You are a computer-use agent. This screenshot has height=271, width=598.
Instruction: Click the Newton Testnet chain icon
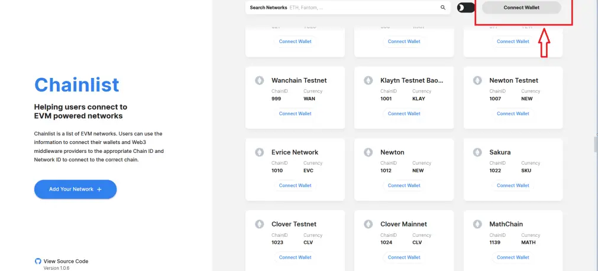[x=477, y=80]
